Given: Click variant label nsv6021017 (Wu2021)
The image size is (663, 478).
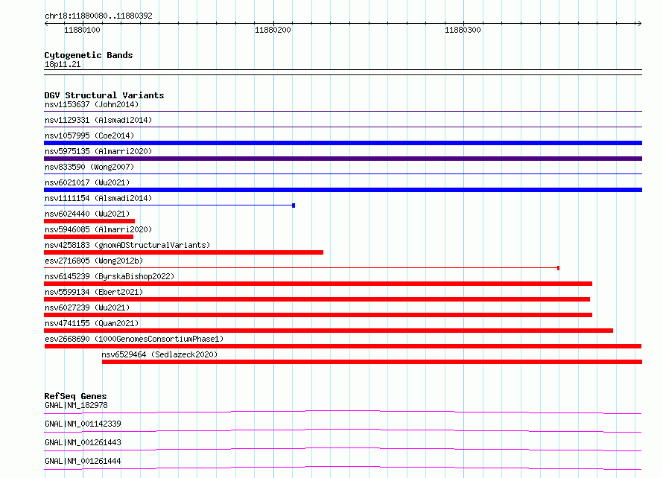Looking at the screenshot, I should (x=87, y=182).
